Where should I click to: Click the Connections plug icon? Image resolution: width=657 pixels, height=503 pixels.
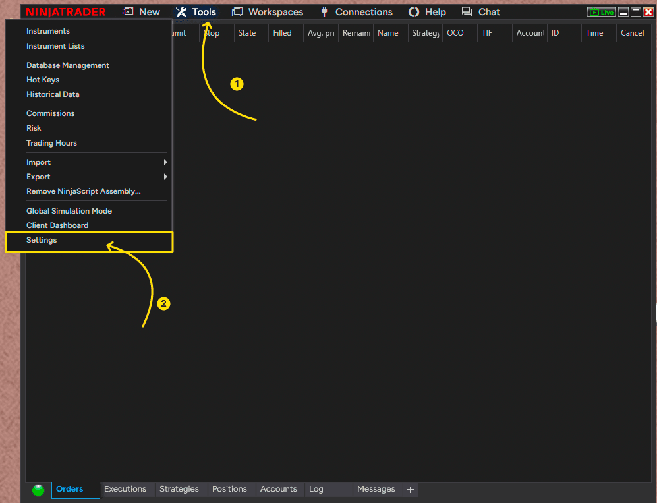(324, 12)
